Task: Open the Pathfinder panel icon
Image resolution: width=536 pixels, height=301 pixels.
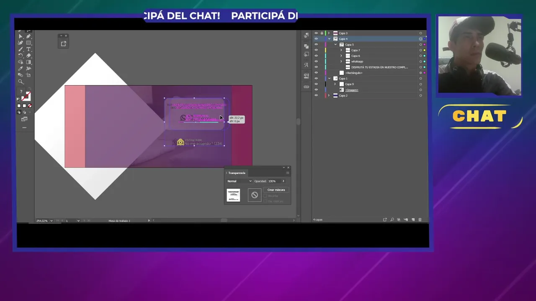Action: click(306, 46)
